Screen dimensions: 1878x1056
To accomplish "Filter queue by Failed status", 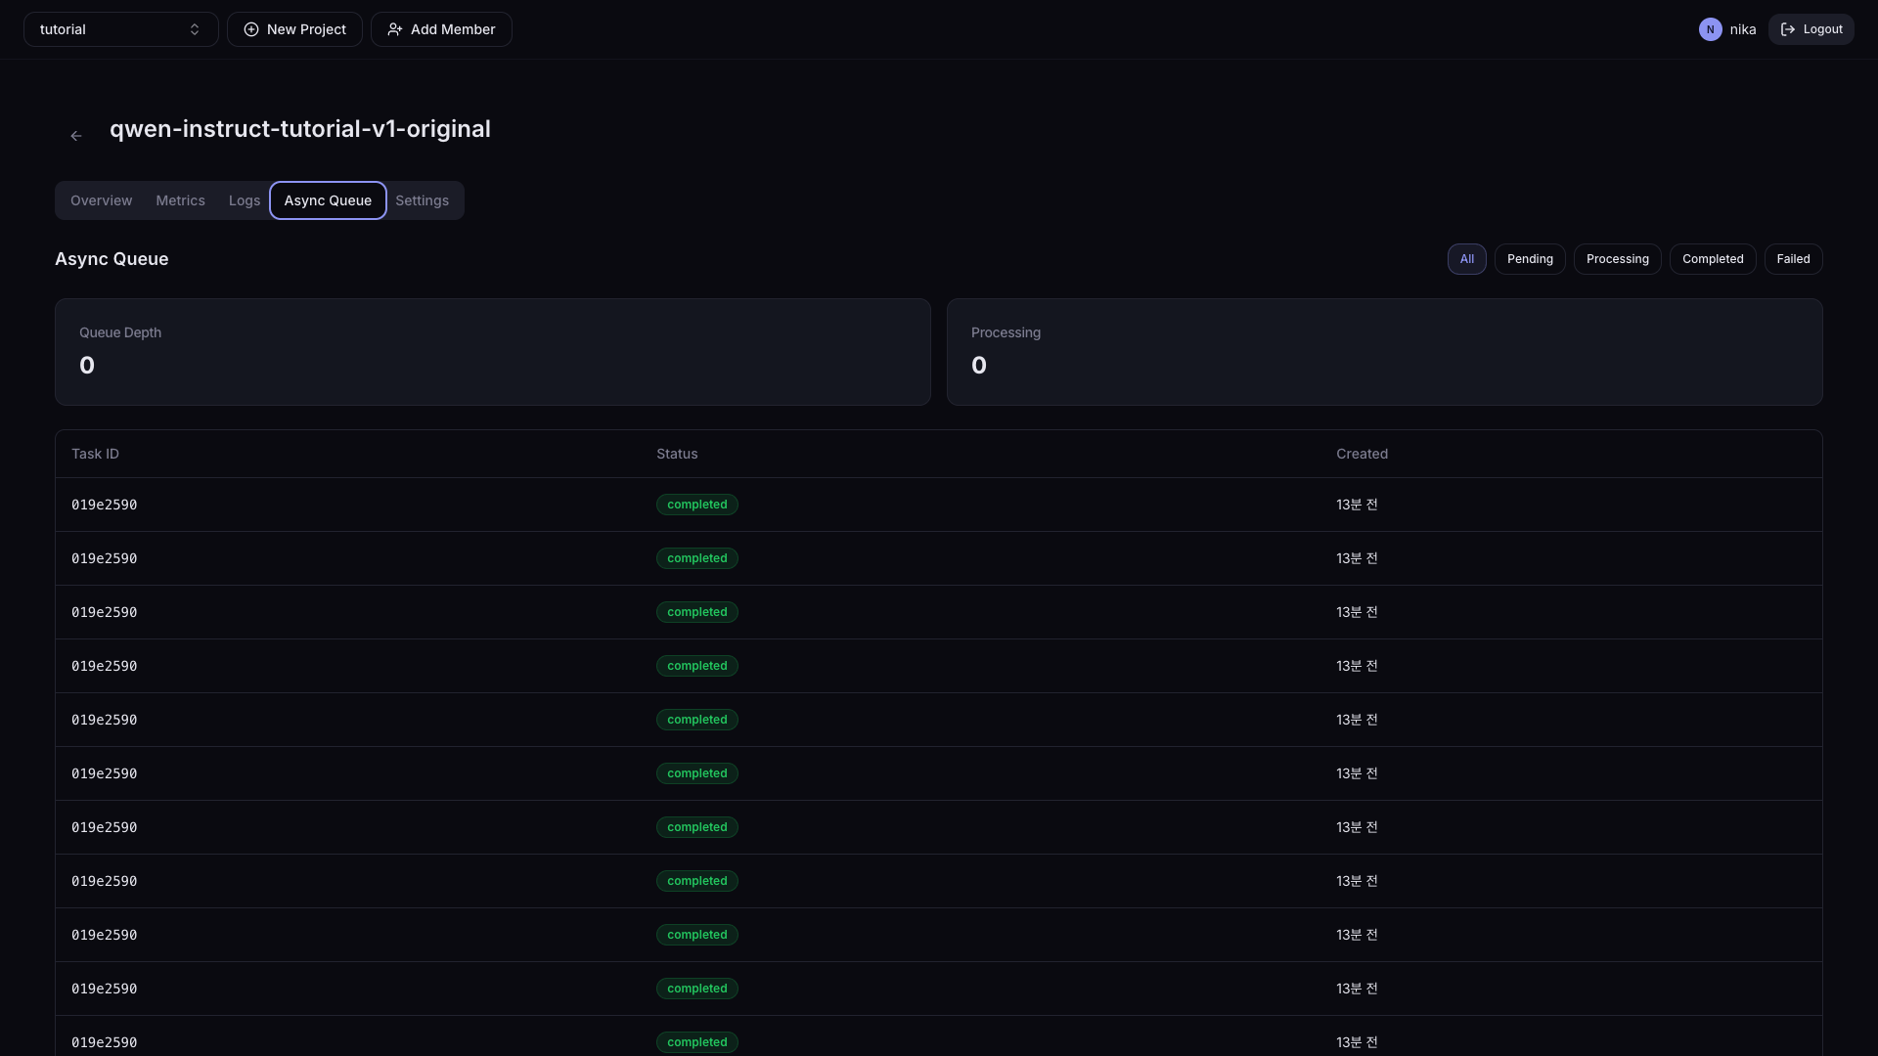I will coord(1793,259).
